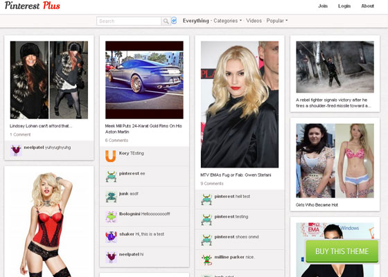Click 'Girls Who Became Hot' caption

(x=317, y=205)
